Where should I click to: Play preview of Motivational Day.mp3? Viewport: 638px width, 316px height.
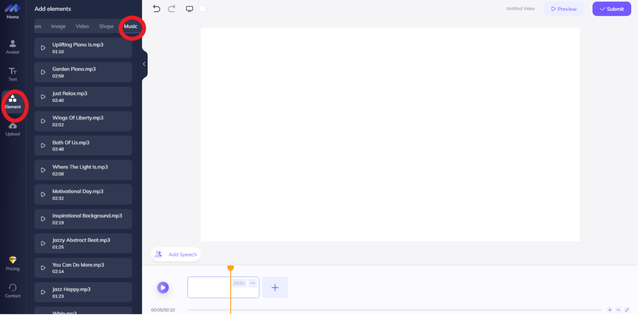coord(43,195)
